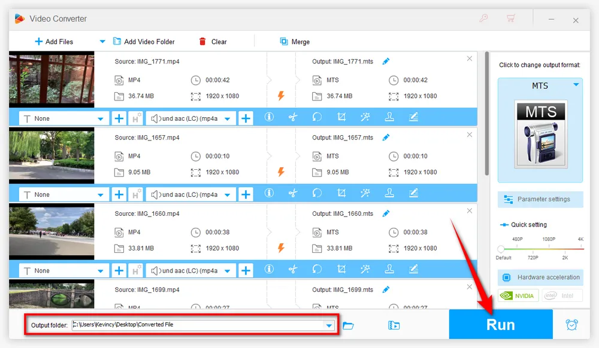Rename output IMG_1657.mts with pencil icon
Screen dimensions: 599x348
point(386,137)
